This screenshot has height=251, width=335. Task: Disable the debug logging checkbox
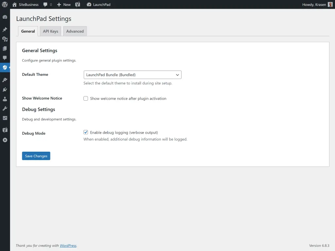click(x=85, y=132)
